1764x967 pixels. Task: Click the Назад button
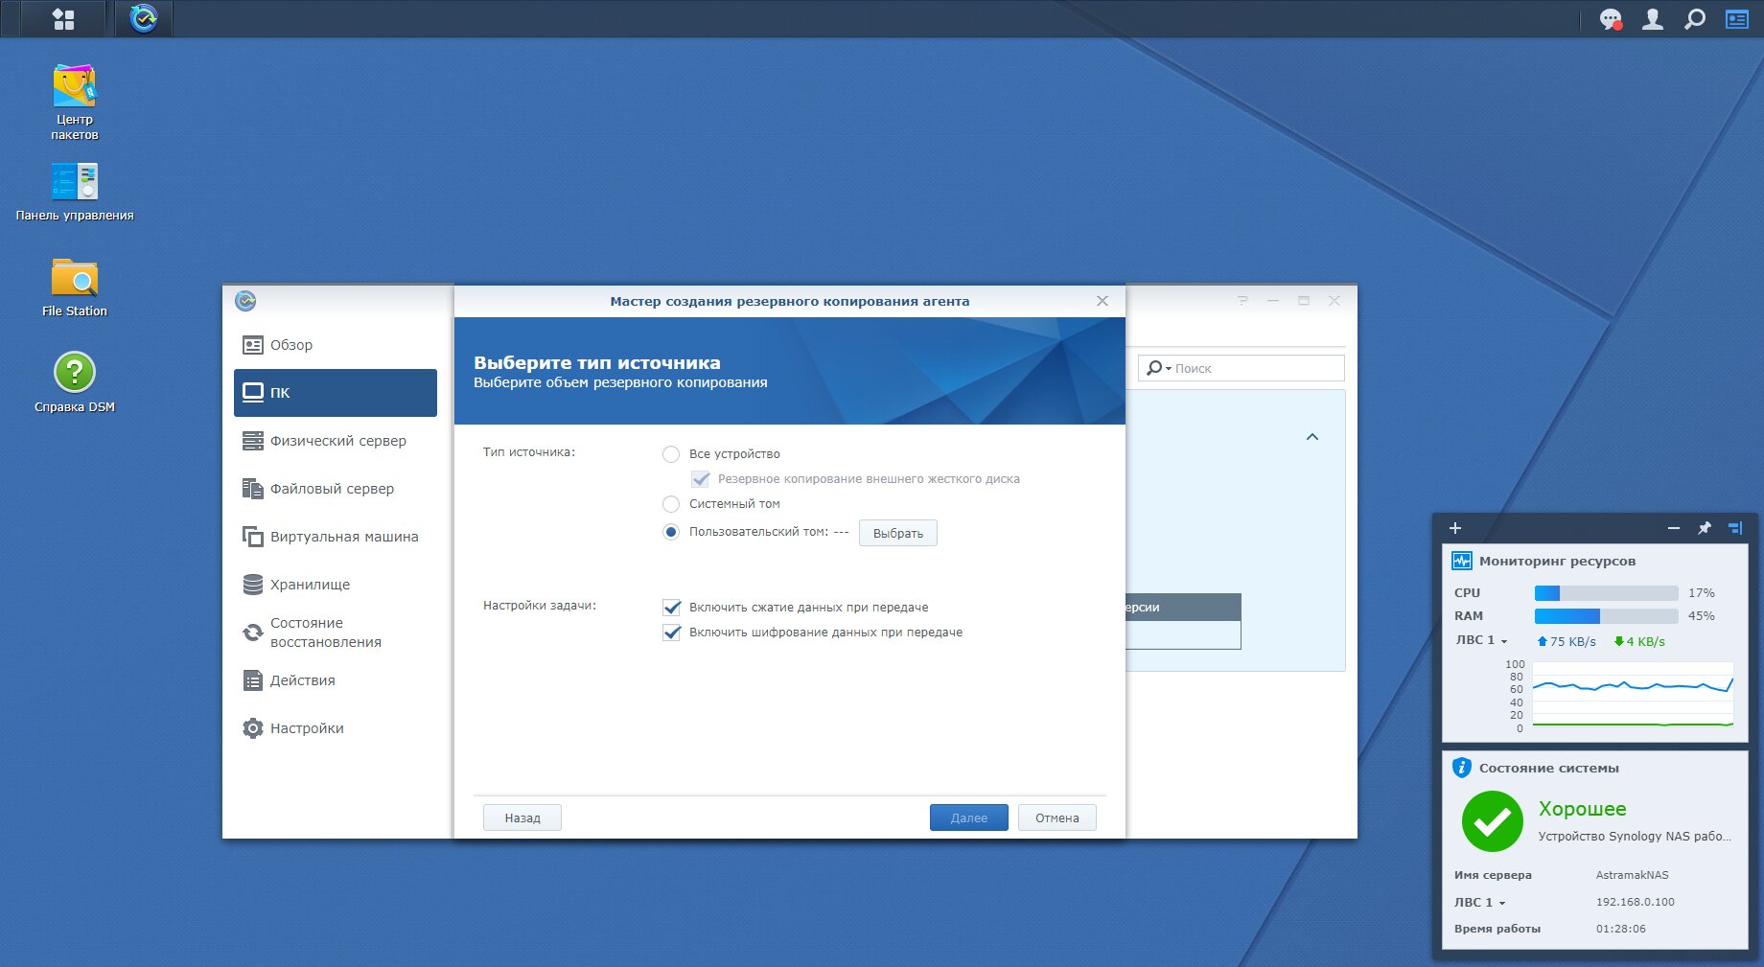522,817
